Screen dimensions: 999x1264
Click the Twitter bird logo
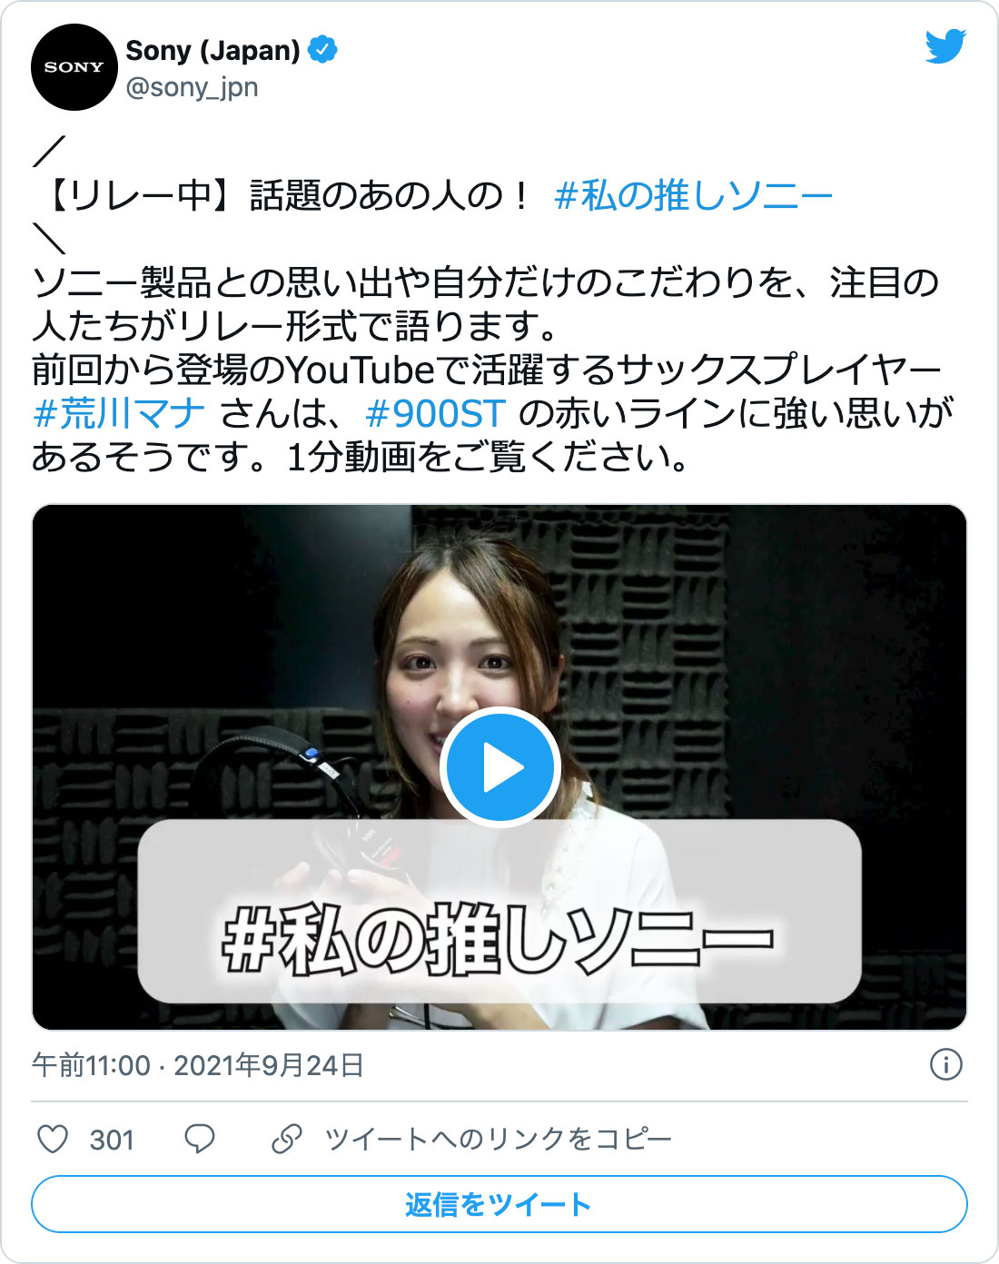(945, 46)
